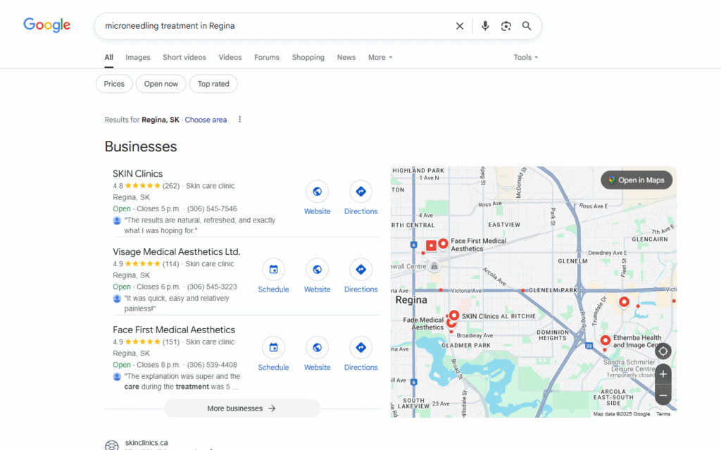Image resolution: width=721 pixels, height=450 pixels.
Task: Open the Tools dropdown
Action: tap(525, 58)
